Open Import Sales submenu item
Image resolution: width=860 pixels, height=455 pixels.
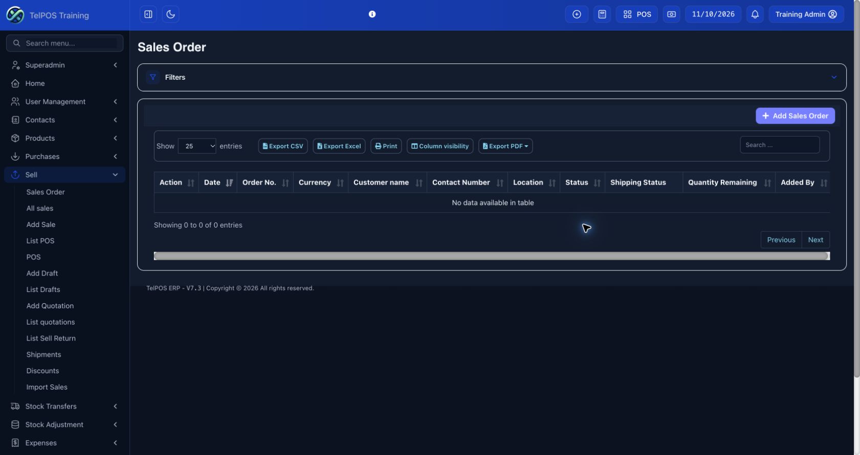pos(47,388)
